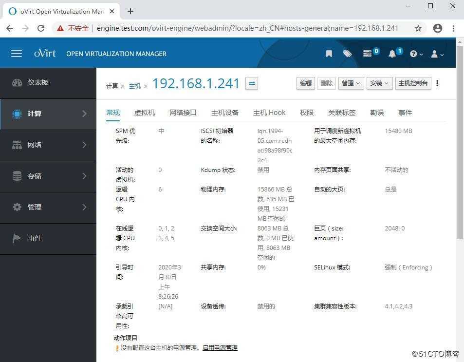The image size is (464, 362).
Task: Click the 启用电源管理 link
Action: click(219, 347)
